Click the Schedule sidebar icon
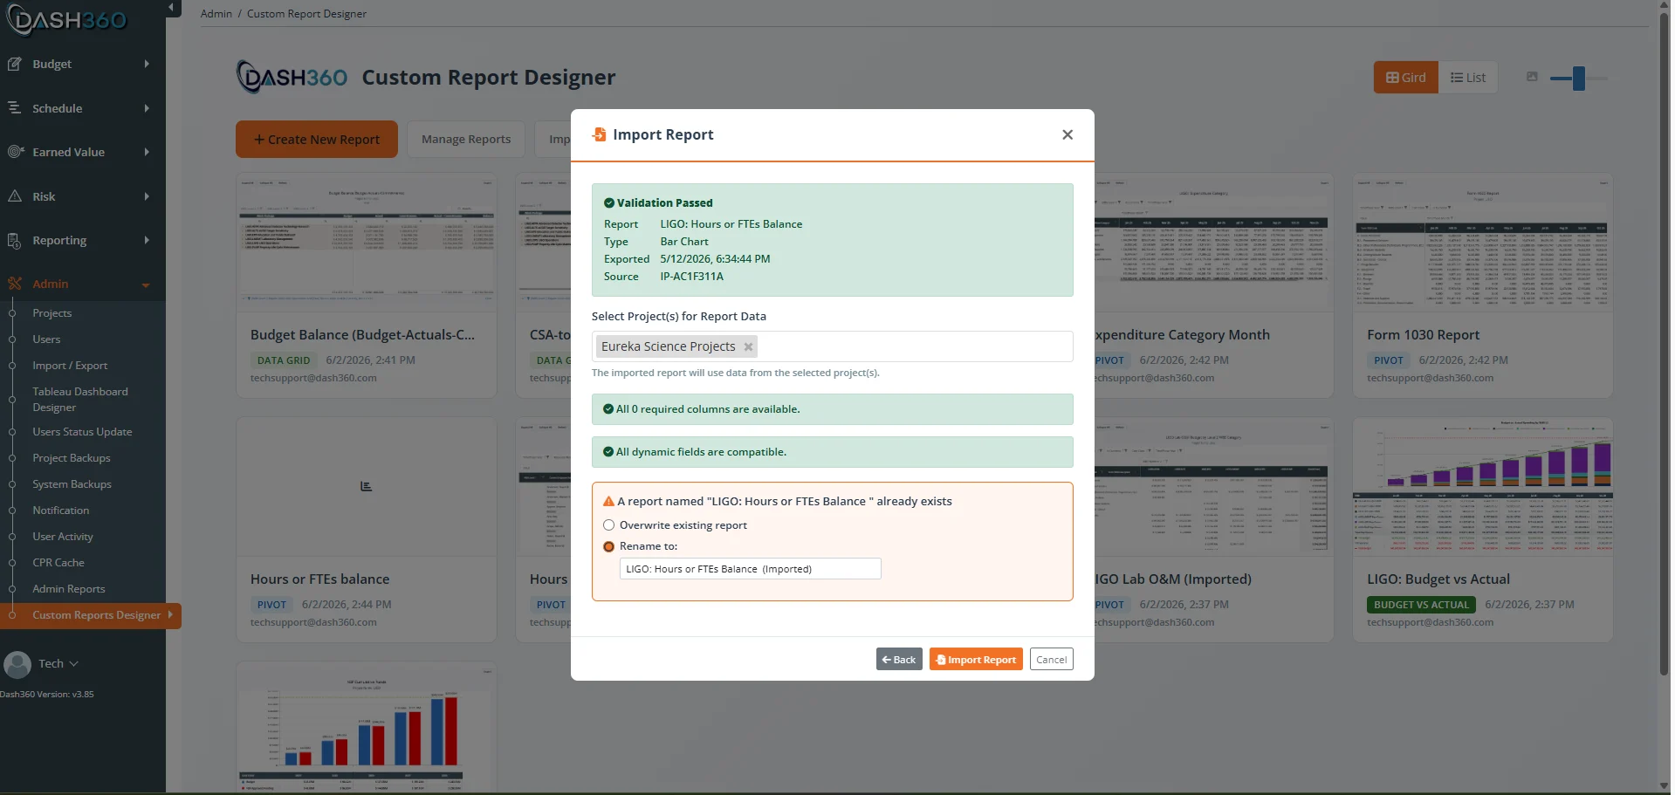The height and width of the screenshot is (795, 1675). coord(14,107)
